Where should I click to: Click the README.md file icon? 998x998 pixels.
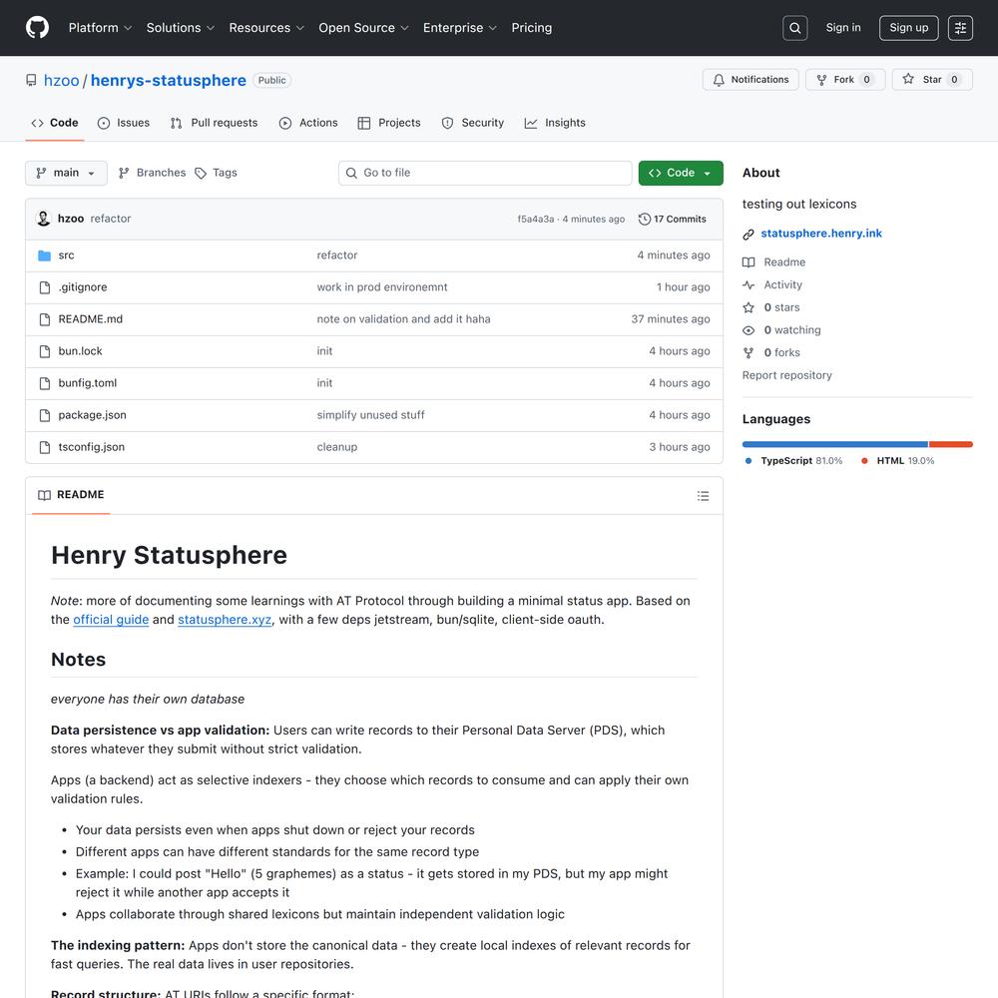tap(45, 319)
